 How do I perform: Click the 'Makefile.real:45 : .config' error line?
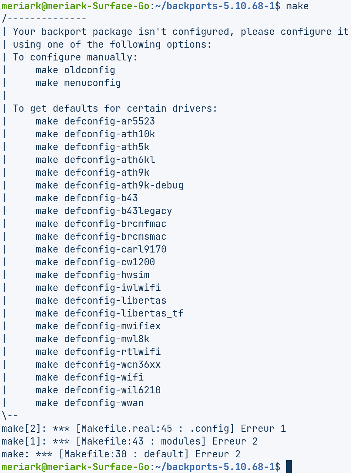point(143,429)
